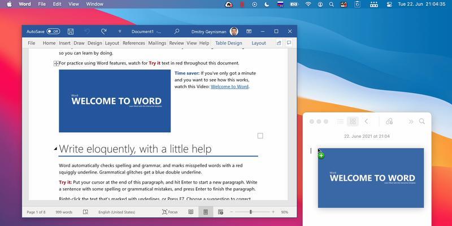452x226 pixels.
Task: Switch to the Mailings ribbon tab
Action: click(x=157, y=43)
